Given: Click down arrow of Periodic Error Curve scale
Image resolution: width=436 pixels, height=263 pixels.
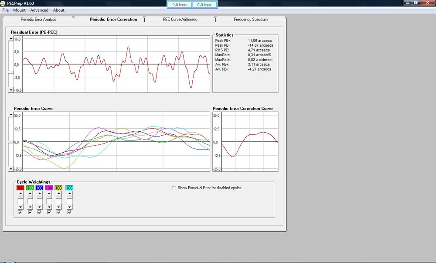Looking at the screenshot, I should coord(11,169).
